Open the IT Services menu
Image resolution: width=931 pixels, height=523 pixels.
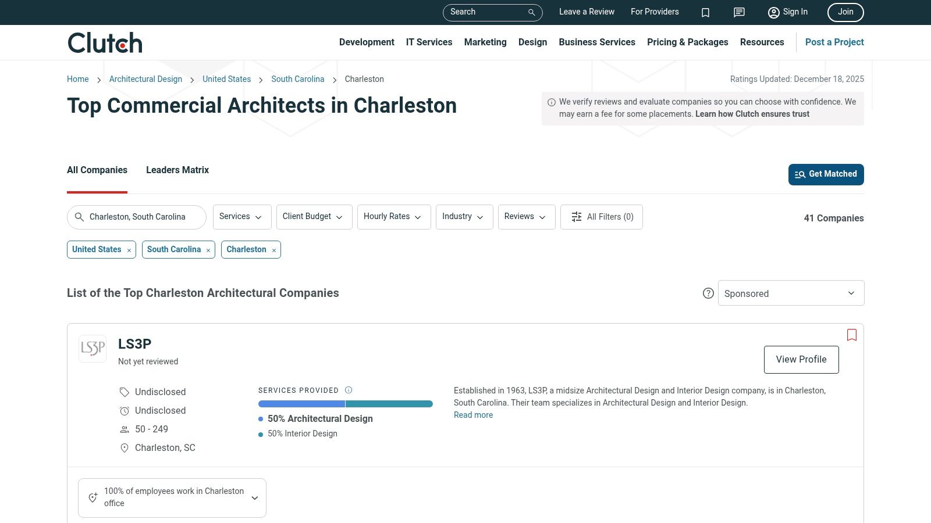click(429, 42)
